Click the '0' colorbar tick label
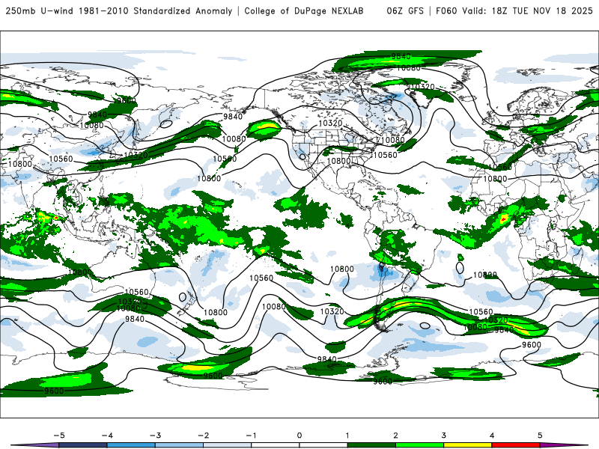The width and height of the screenshot is (599, 449). (x=299, y=436)
